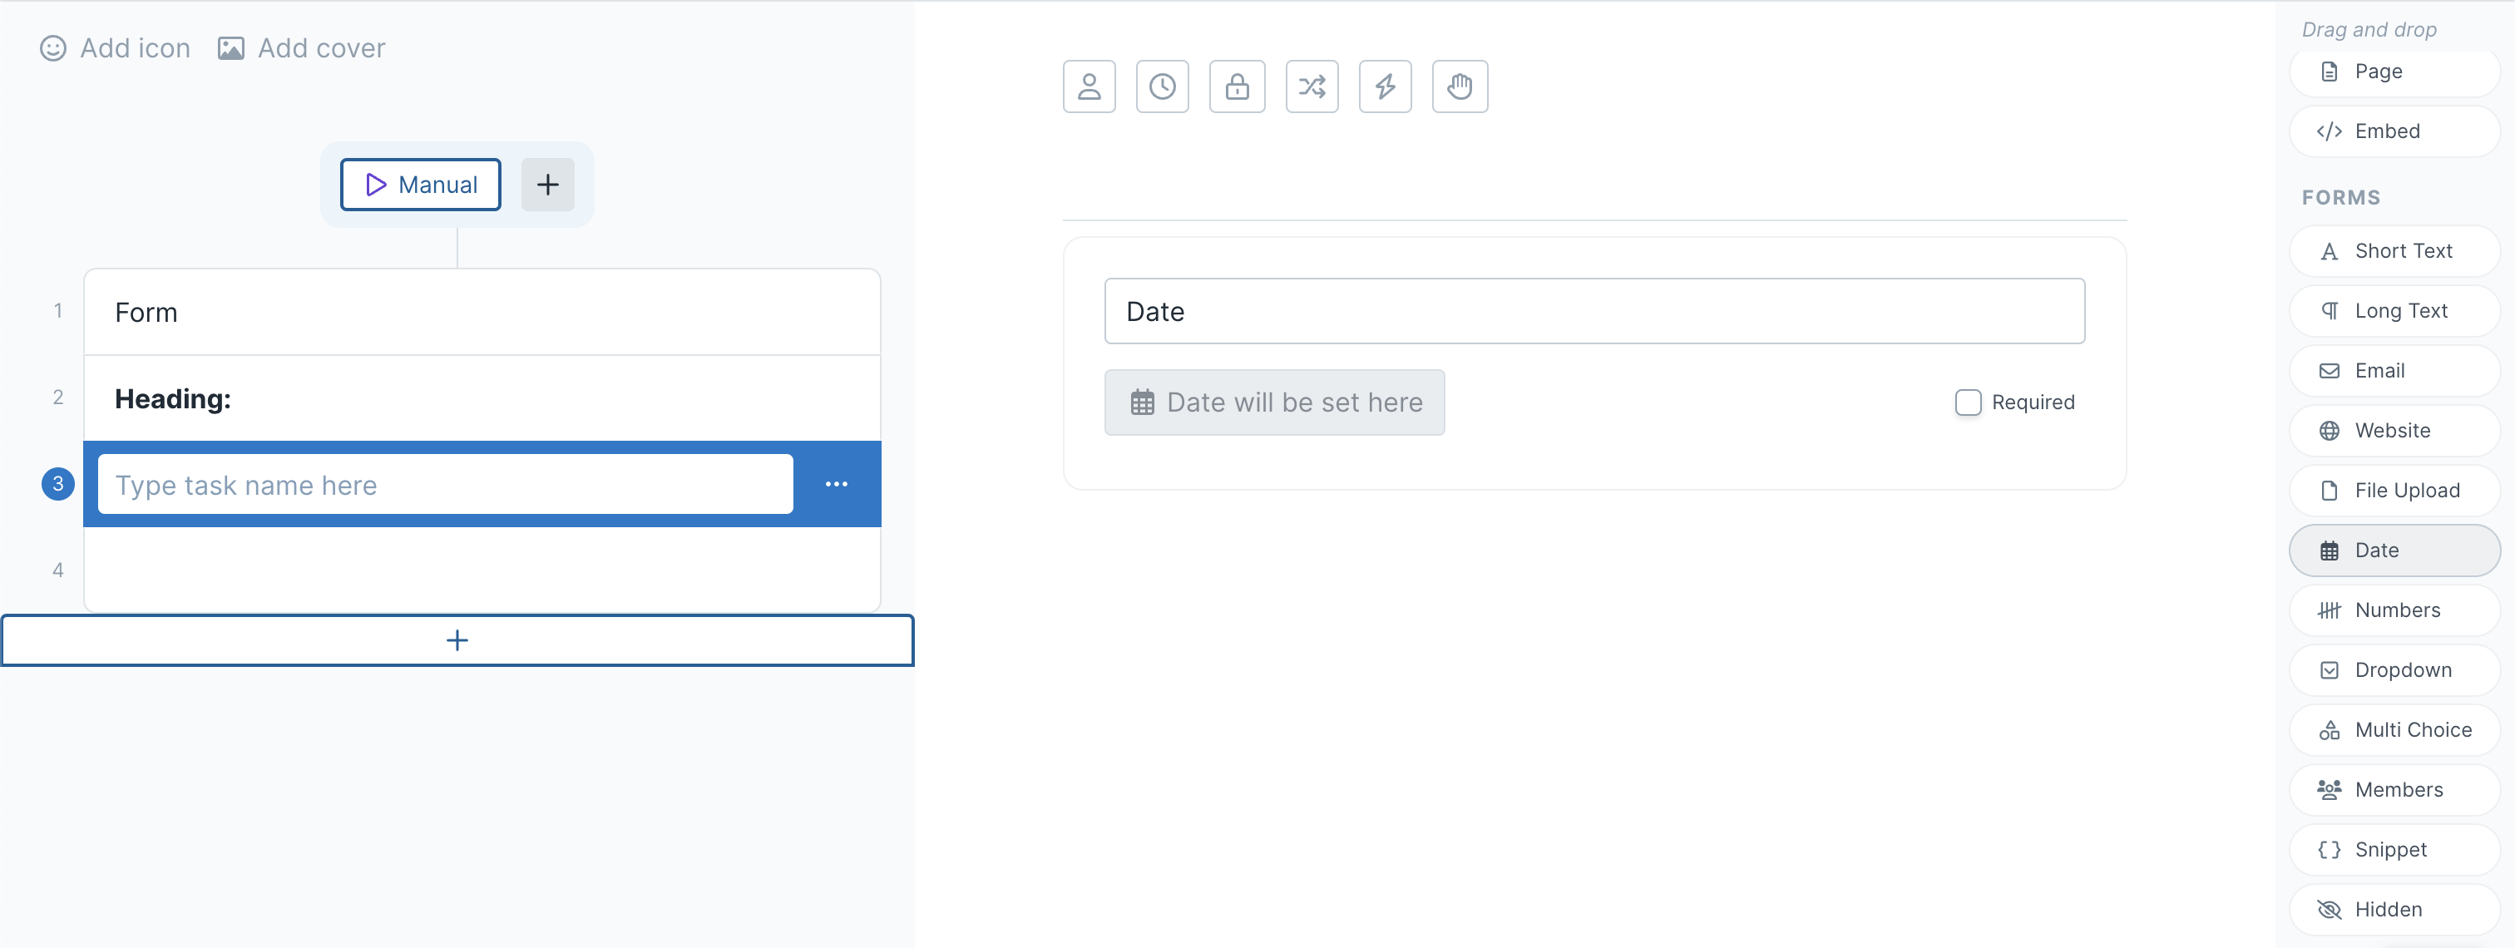Click the assignee person icon
The image size is (2515, 948).
1089,86
